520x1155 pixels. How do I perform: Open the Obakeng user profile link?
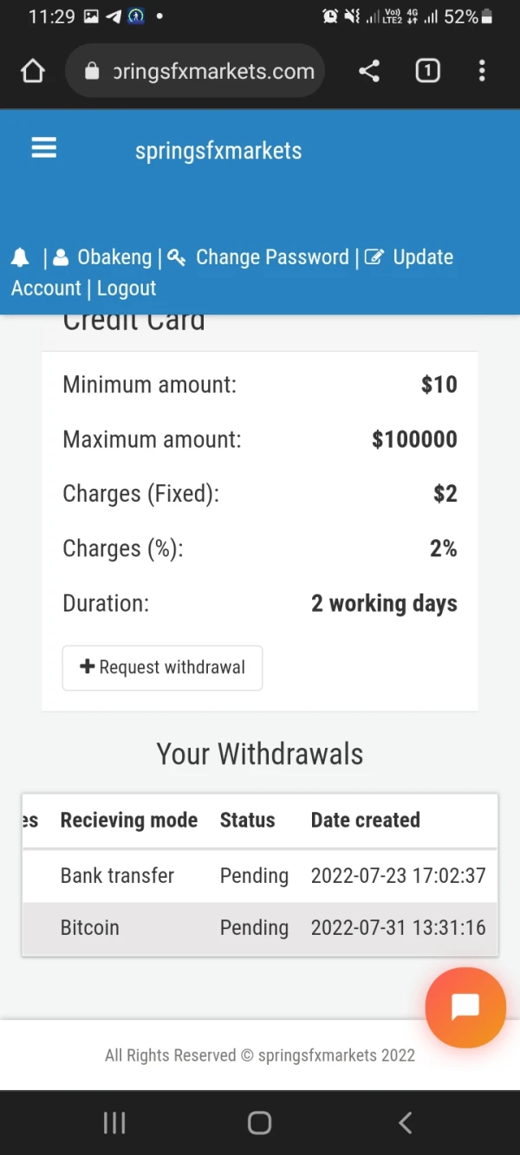click(x=114, y=257)
